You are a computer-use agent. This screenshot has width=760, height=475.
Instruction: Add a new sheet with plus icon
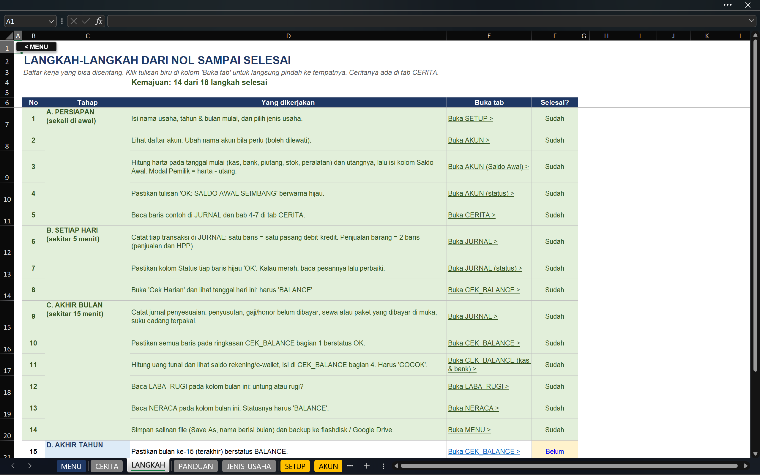366,466
